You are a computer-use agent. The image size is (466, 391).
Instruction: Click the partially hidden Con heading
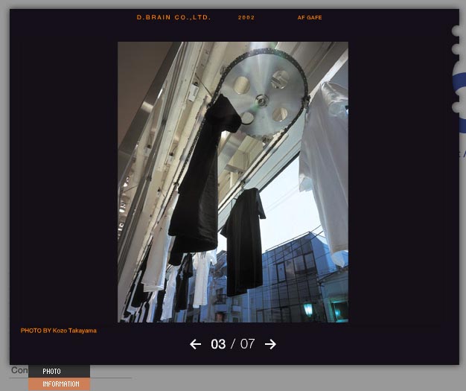pos(19,370)
